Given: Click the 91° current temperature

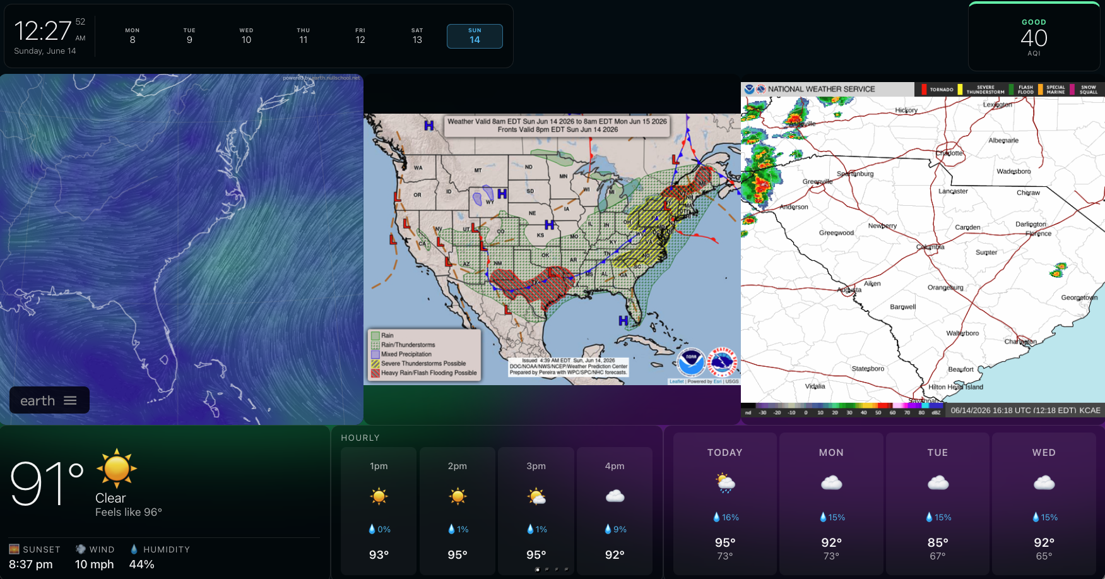Looking at the screenshot, I should (47, 484).
